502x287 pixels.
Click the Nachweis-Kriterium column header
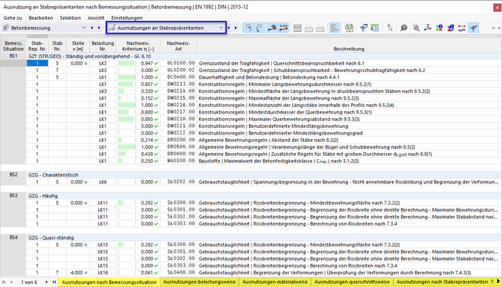(138, 46)
